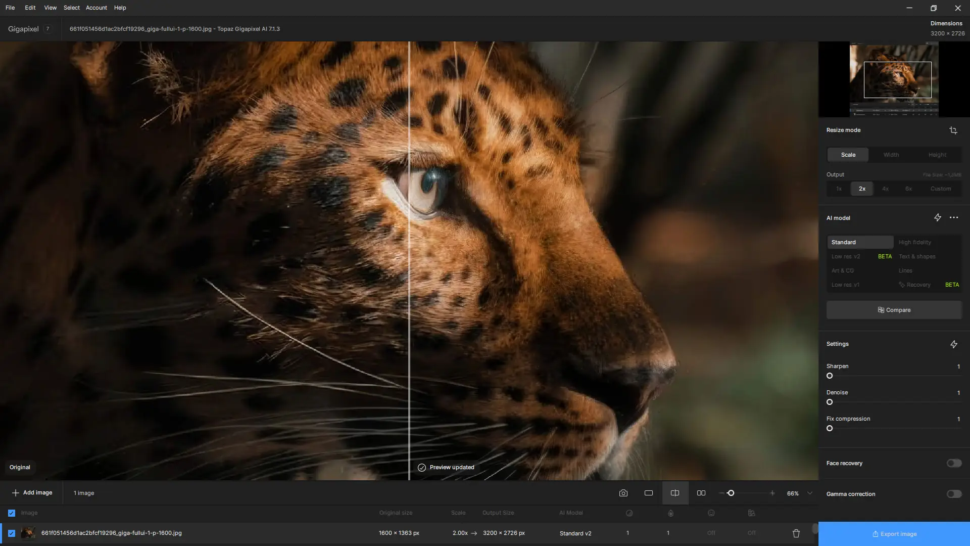
Task: Enable the Face recovery toggle
Action: [953, 463]
